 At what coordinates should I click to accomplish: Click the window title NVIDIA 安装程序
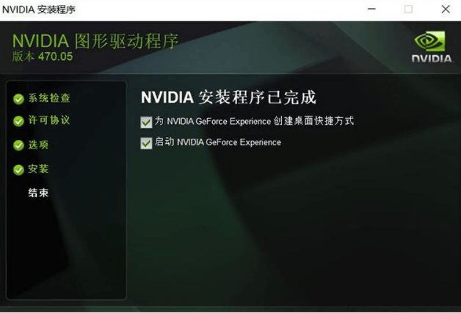pos(39,10)
